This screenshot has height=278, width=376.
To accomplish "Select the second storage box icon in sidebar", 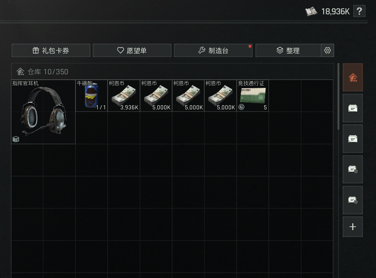I will [x=353, y=139].
